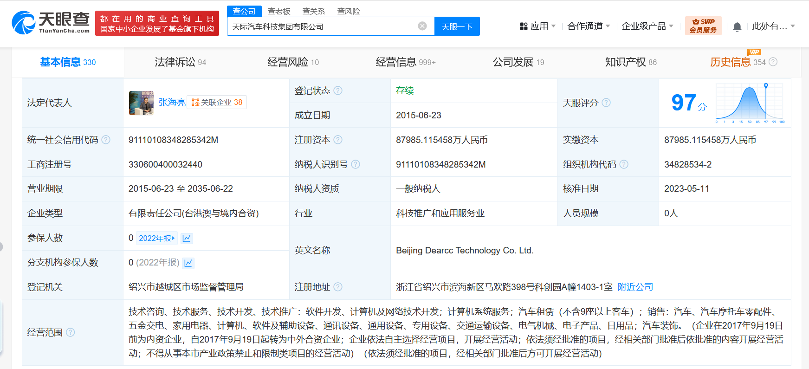The image size is (809, 369).
Task: Click the 天眼一下 search button
Action: click(x=457, y=26)
